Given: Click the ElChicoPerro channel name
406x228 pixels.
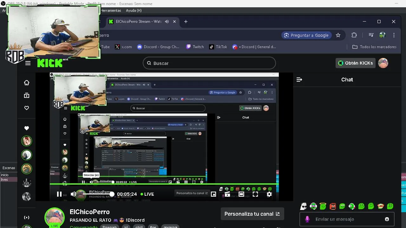Looking at the screenshot, I should [x=90, y=212].
